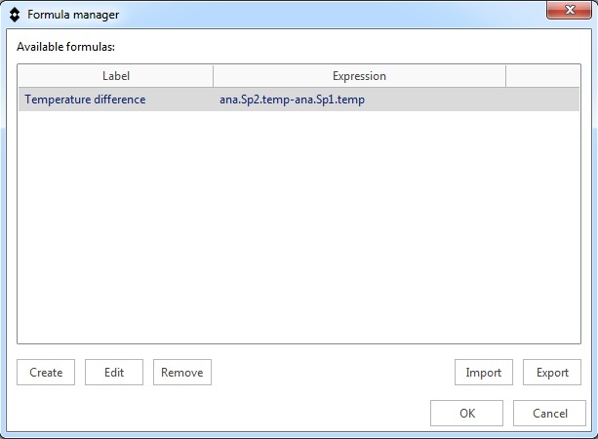Click the divider right of the Expression header
598x439 pixels.
506,76
